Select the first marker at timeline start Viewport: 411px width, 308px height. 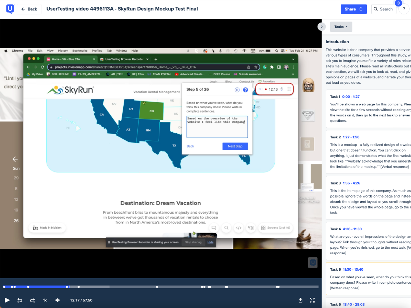[4, 287]
